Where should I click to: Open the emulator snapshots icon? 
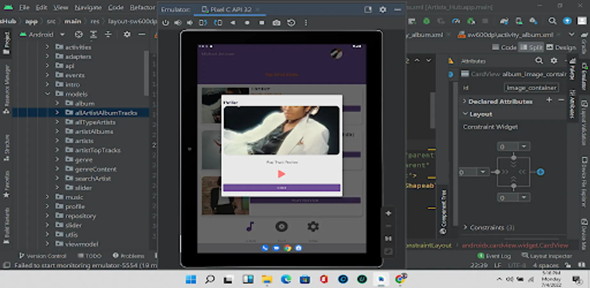point(291,23)
